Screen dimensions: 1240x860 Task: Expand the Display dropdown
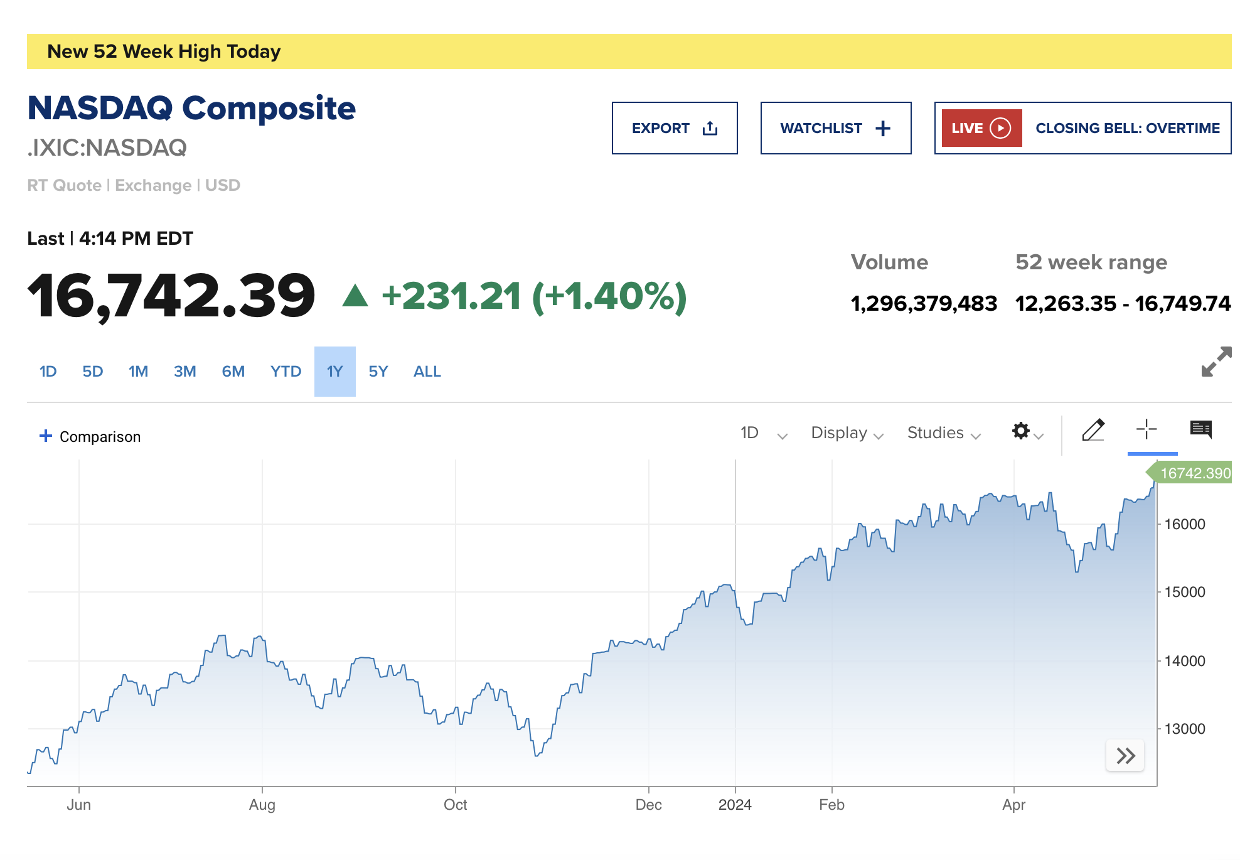[847, 433]
